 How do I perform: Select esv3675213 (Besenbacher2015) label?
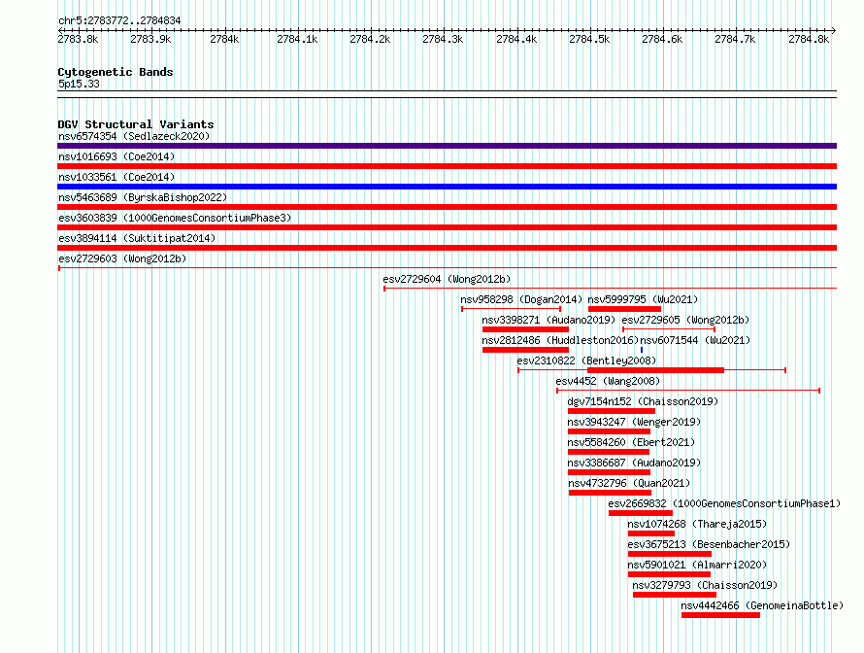tap(709, 544)
